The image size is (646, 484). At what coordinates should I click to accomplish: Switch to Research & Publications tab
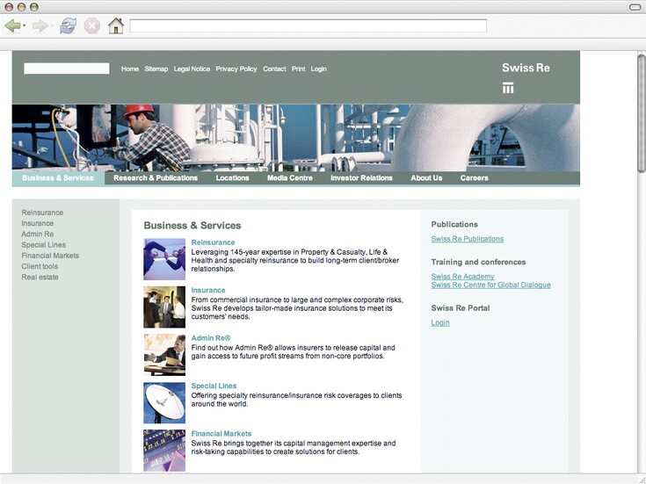(156, 178)
